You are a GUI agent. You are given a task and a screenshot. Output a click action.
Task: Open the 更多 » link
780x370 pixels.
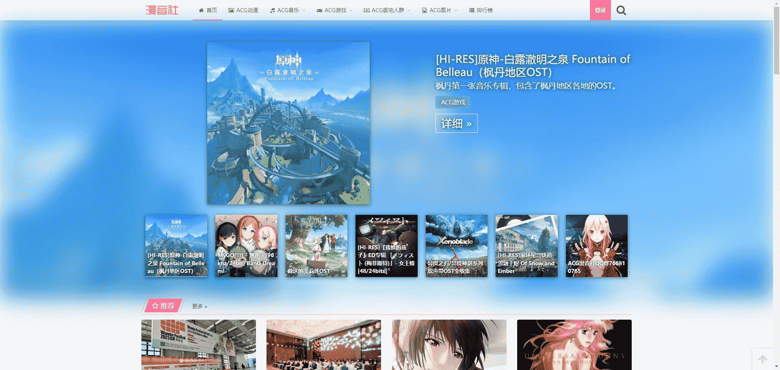pos(199,306)
